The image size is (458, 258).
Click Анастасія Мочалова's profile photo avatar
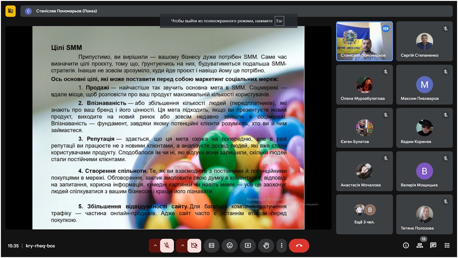(x=364, y=171)
